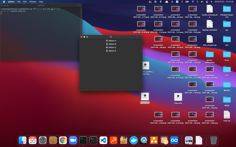This screenshot has height=147, width=236.
Task: Click the Siri icon in menu bar
Action: tap(211, 2)
